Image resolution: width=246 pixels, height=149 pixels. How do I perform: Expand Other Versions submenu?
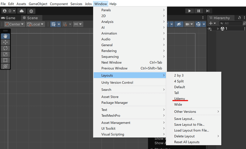[194, 112]
